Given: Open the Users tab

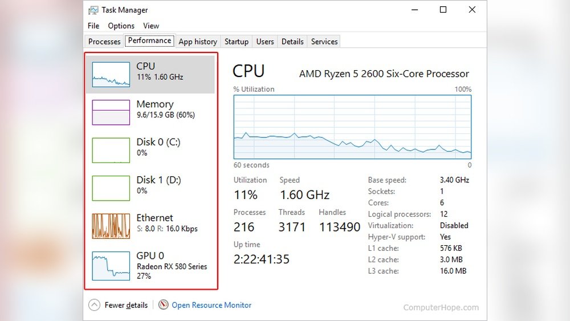Looking at the screenshot, I should [x=265, y=42].
